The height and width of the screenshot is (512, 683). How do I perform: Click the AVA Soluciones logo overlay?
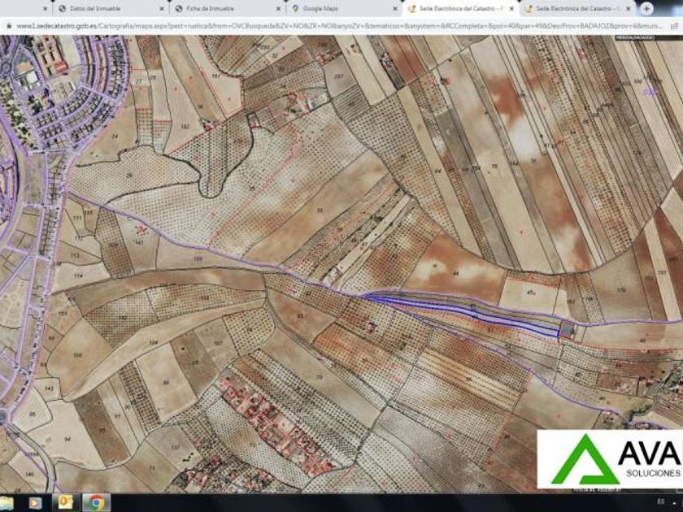pyautogui.click(x=610, y=459)
